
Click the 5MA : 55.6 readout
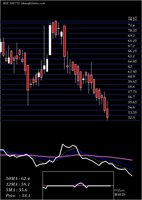16,190
